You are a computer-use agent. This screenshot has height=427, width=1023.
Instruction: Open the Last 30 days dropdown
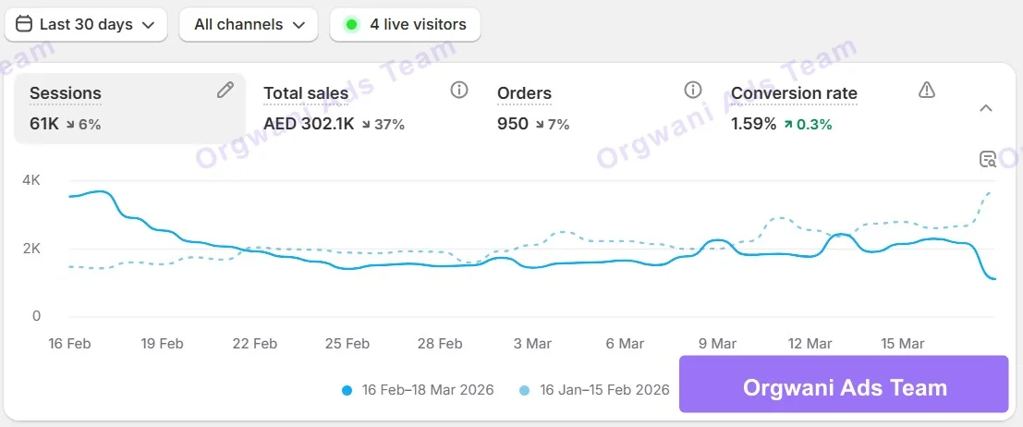click(x=86, y=25)
